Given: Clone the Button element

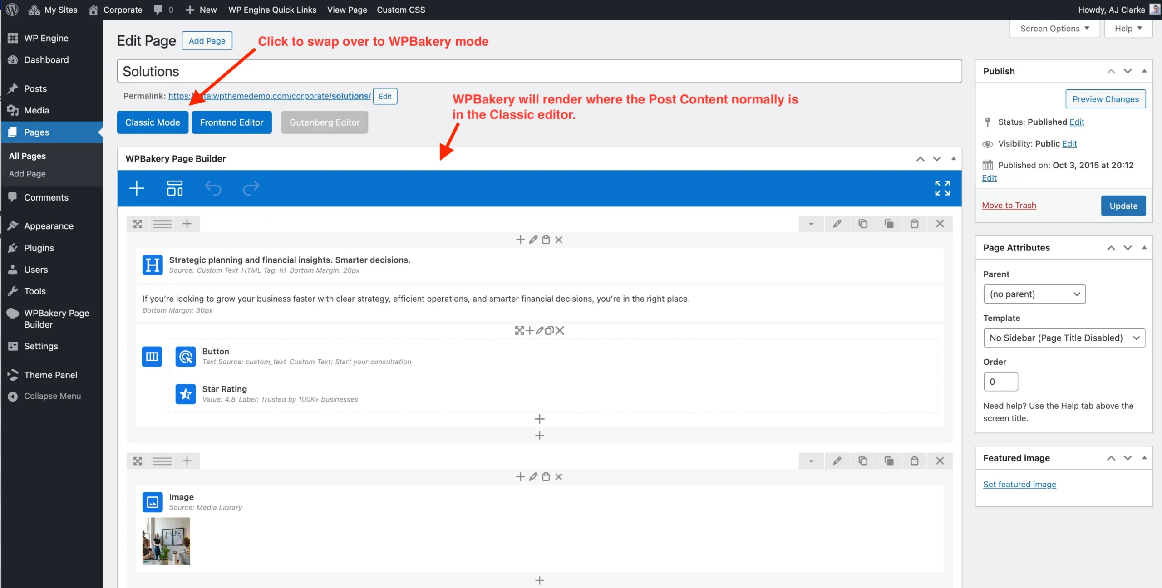Looking at the screenshot, I should coord(549,330).
